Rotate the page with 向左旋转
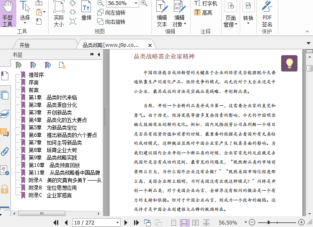Image resolution: width=313 pixels, height=227 pixels. coord(111,13)
